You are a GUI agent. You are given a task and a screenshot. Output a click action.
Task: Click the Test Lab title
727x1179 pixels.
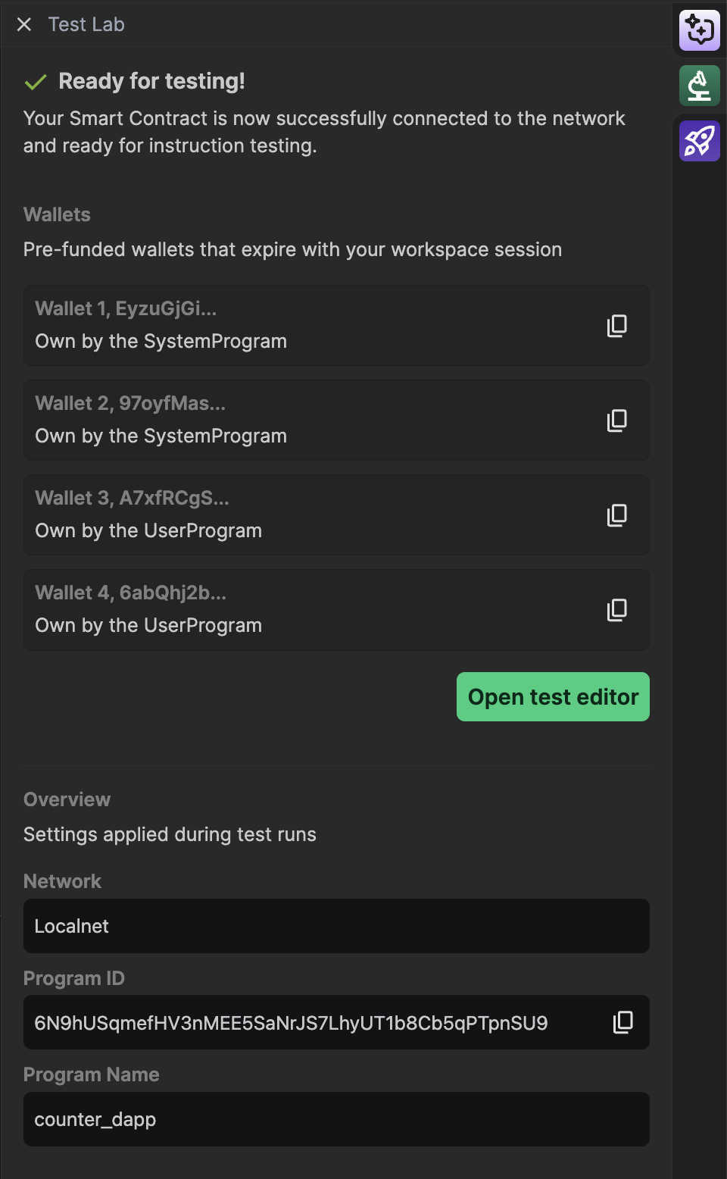coord(86,24)
